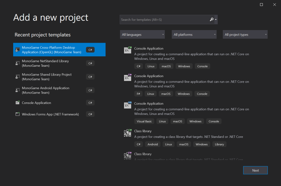Click the Next button

pyautogui.click(x=255, y=170)
